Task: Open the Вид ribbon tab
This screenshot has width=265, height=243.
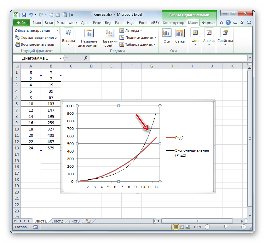Action: [108, 23]
